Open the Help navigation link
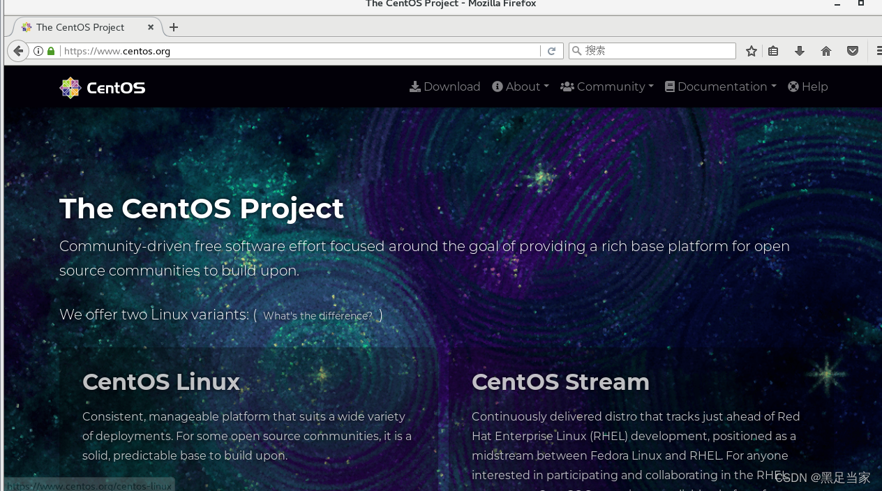 coord(808,86)
